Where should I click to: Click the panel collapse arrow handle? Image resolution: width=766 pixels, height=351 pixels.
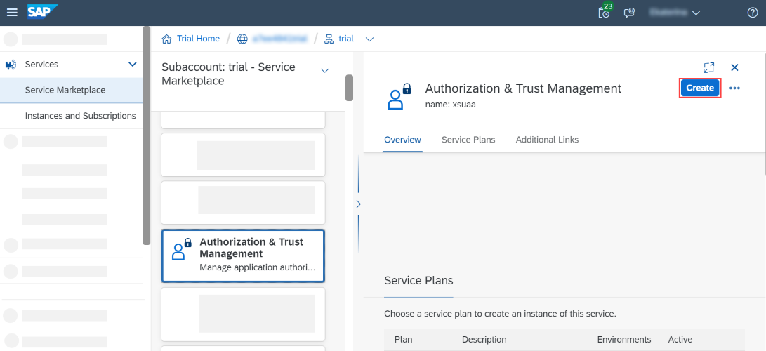358,204
